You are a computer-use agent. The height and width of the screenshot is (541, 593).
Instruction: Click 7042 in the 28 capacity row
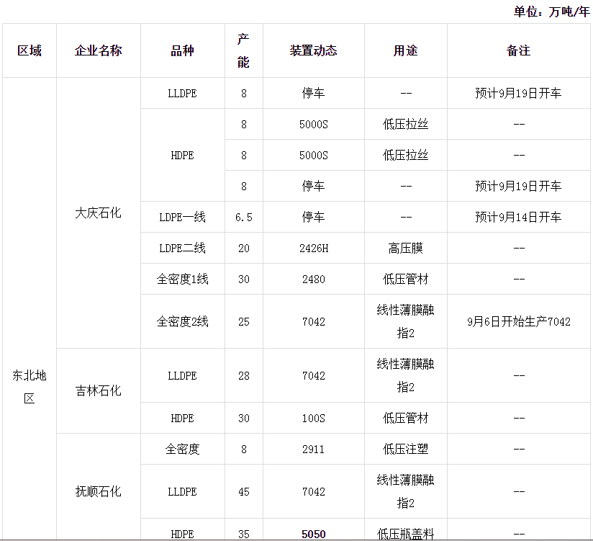pos(314,376)
